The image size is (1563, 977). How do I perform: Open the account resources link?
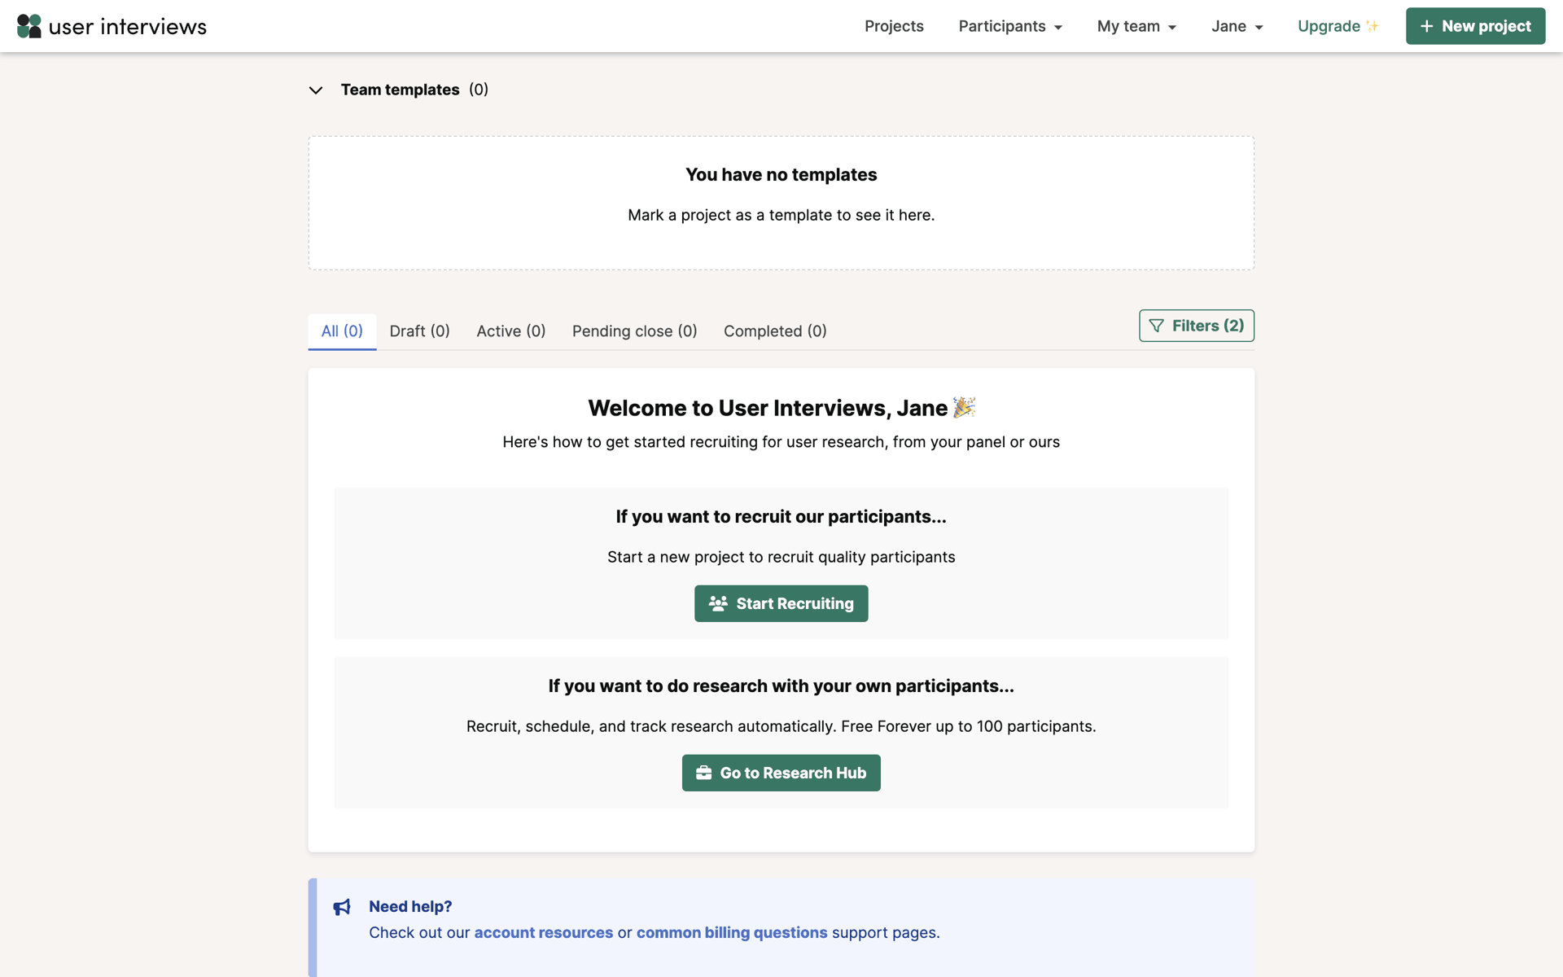[x=544, y=933]
